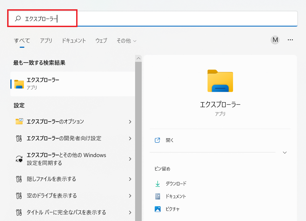
Task: Select the ウェブ filter tab
Action: [101, 41]
